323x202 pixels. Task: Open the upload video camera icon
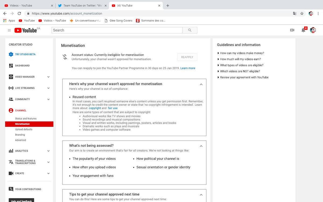point(292,30)
